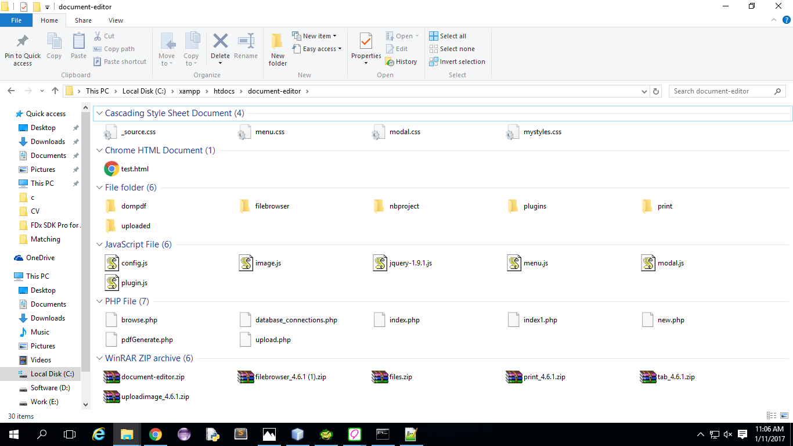Click the Paste ribbon button
The image size is (793, 446).
(x=78, y=46)
